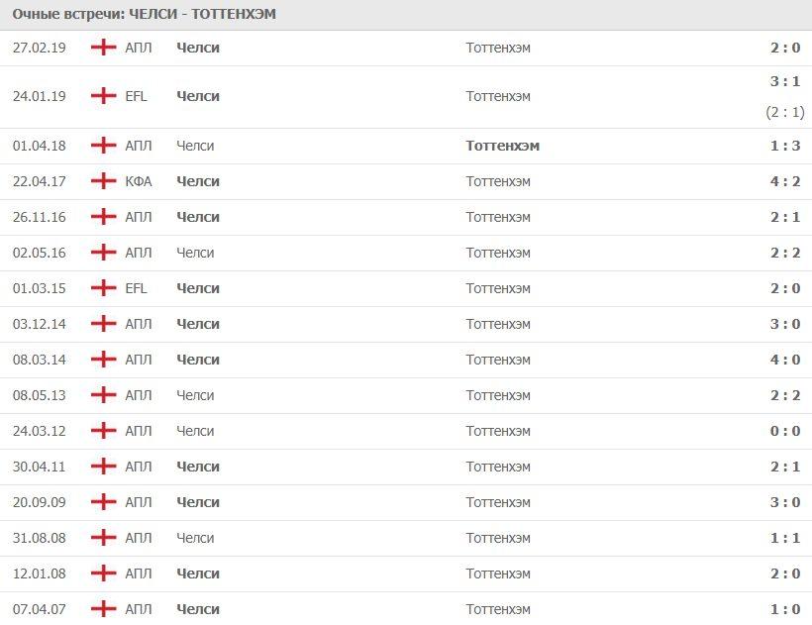The height and width of the screenshot is (625, 812).
Task: Select the flag icon in the 08.05.13 row
Action: pyautogui.click(x=103, y=395)
